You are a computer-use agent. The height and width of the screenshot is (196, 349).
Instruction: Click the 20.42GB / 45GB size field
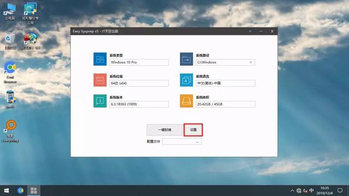pyautogui.click(x=225, y=104)
